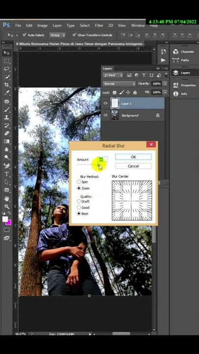Select the Lasso tool
Screen dimensions: 199x354
6,69
